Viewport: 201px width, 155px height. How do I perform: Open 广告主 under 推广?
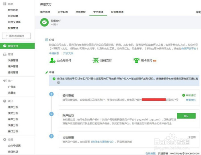click(x=12, y=87)
